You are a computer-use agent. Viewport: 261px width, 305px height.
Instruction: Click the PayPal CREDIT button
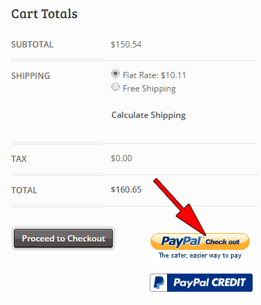(x=201, y=283)
